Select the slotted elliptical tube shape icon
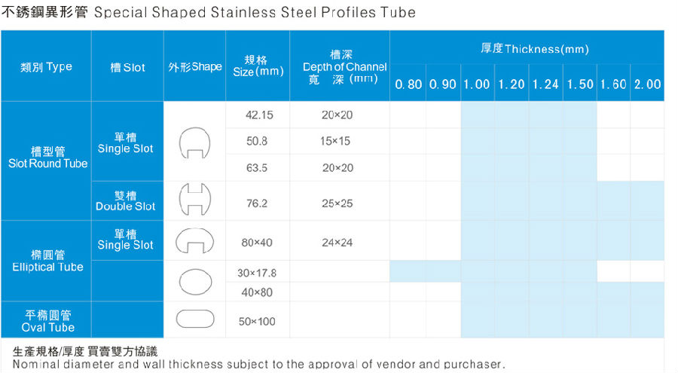The width and height of the screenshot is (678, 373). point(194,241)
